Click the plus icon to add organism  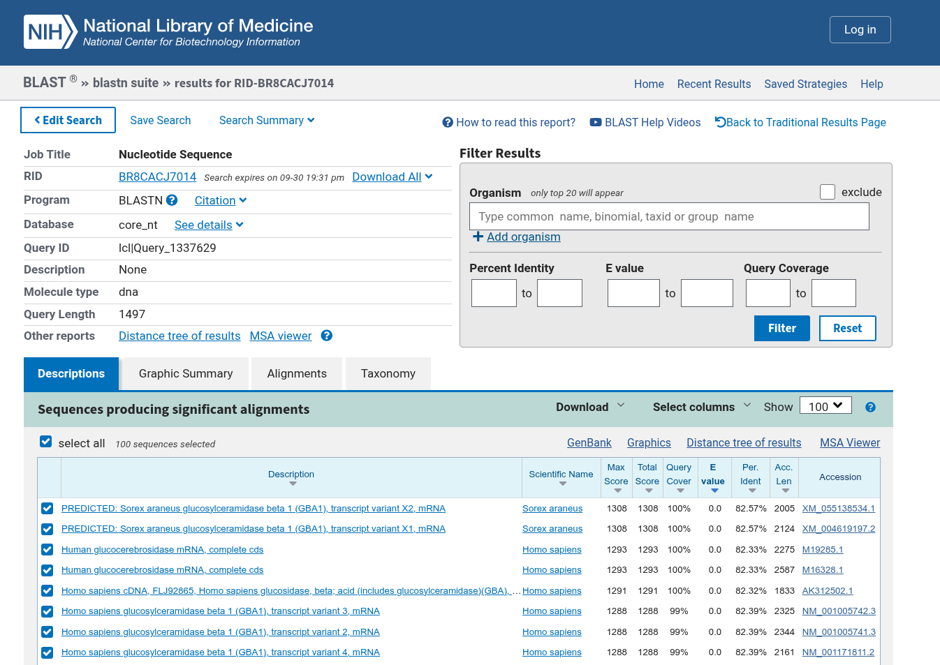478,237
